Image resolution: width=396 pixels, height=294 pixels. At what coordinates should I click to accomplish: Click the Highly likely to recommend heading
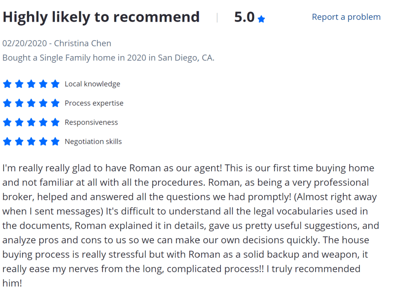[101, 17]
